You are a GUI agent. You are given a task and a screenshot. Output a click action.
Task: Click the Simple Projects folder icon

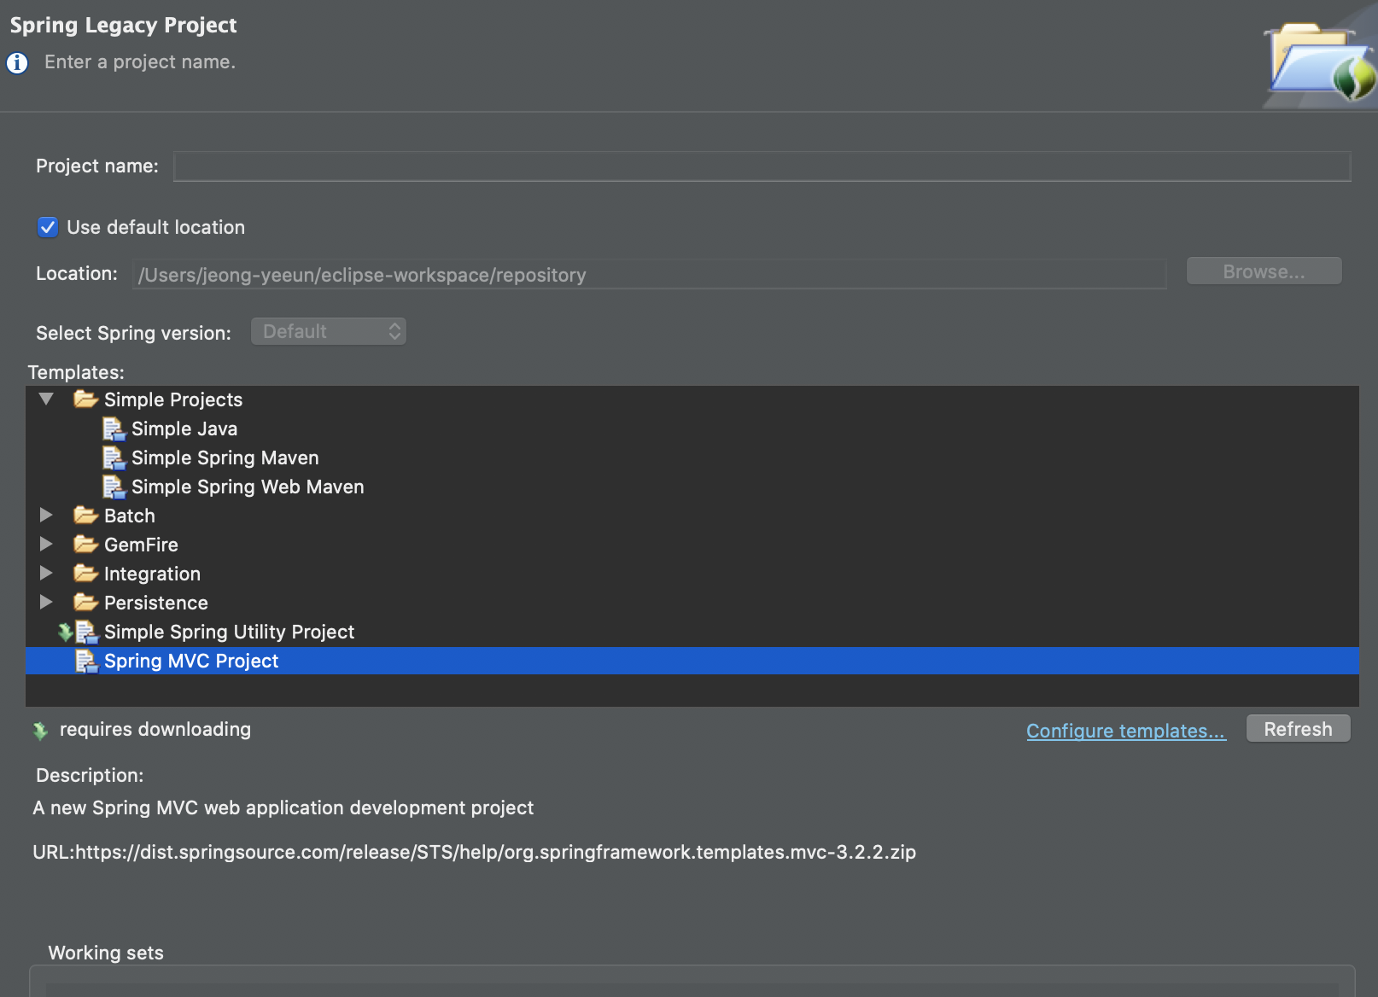[85, 399]
